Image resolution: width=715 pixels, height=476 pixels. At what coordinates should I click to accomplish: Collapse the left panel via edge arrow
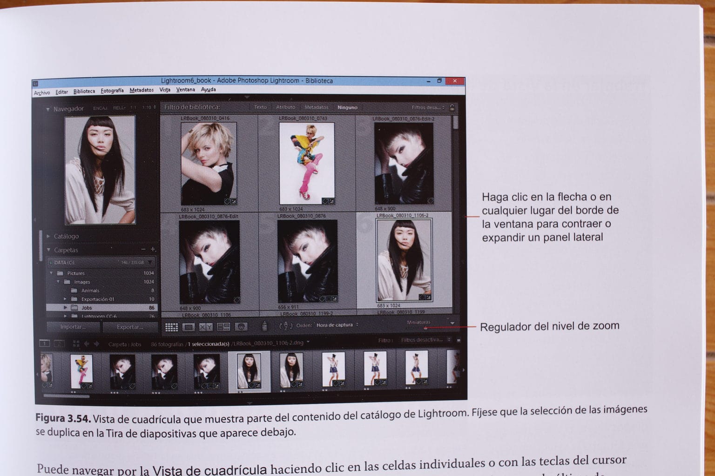pyautogui.click(x=35, y=219)
